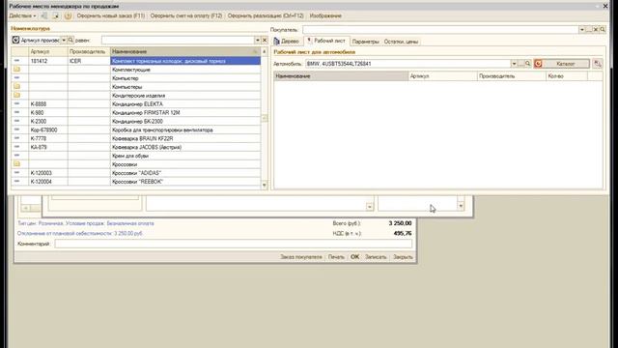Click down arrow of nomenclature scrollbar

tap(265, 185)
